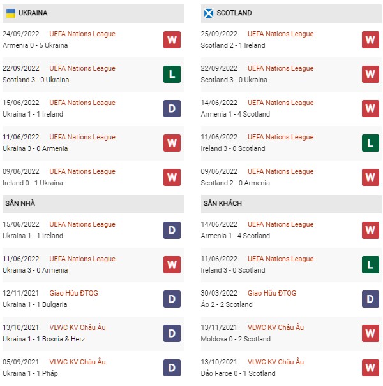The height and width of the screenshot is (386, 383).
Task: Click the W badge for Moldova 0 - 2 Scotland
Action: pos(370,333)
